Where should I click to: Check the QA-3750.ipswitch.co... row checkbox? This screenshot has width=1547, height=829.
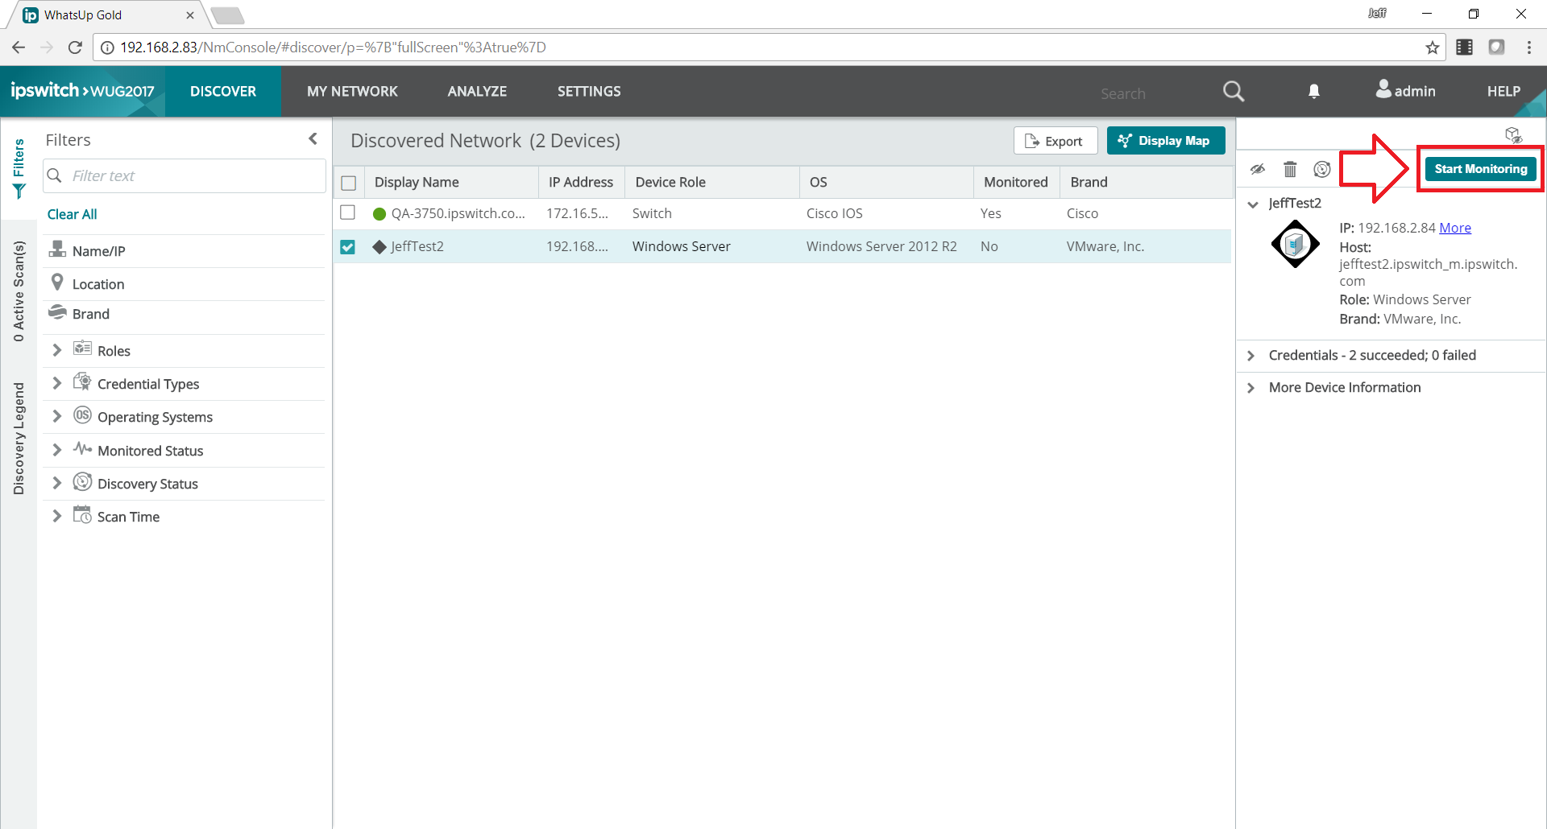[348, 212]
